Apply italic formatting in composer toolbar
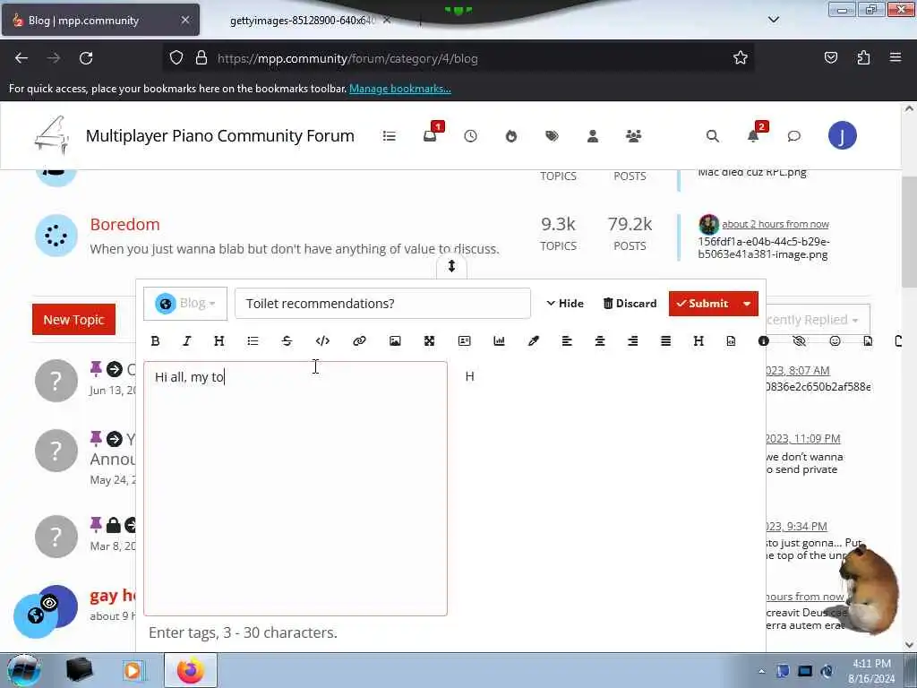The width and height of the screenshot is (917, 688). (186, 341)
